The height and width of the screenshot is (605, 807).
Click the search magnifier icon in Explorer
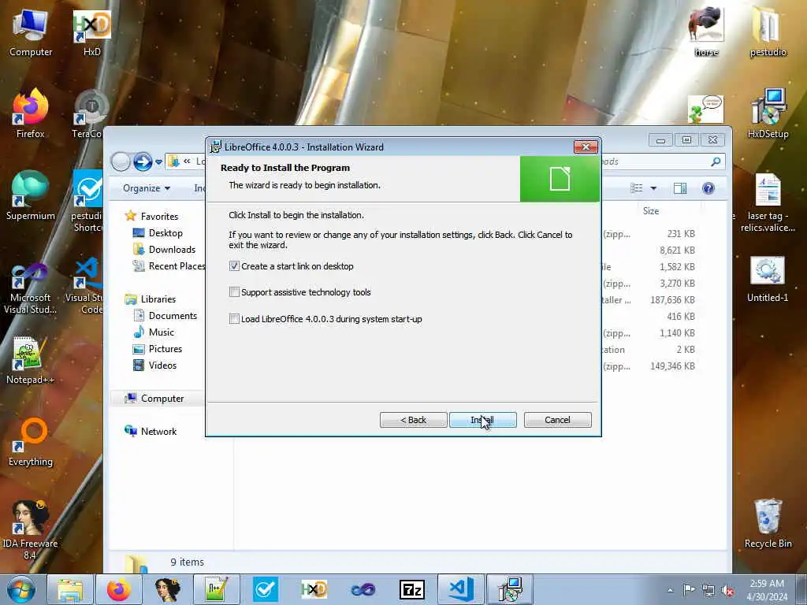716,161
